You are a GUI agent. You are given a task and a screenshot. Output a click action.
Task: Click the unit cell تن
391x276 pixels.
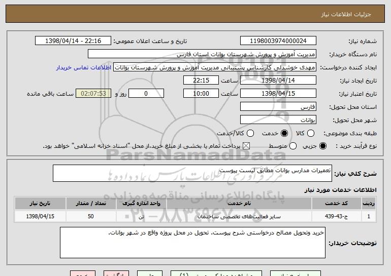click(x=141, y=216)
